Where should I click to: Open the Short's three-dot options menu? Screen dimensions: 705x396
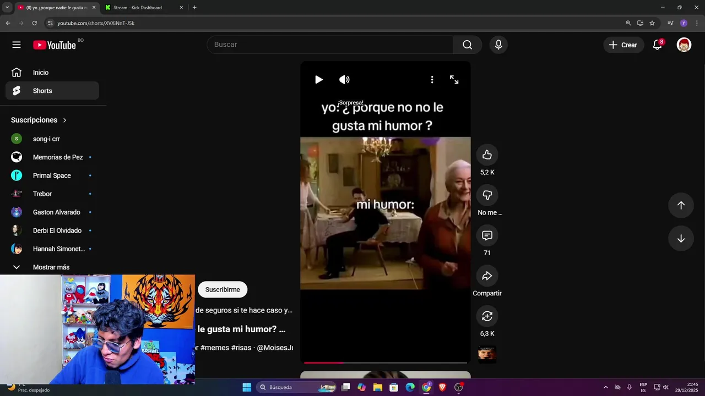tap(432, 80)
